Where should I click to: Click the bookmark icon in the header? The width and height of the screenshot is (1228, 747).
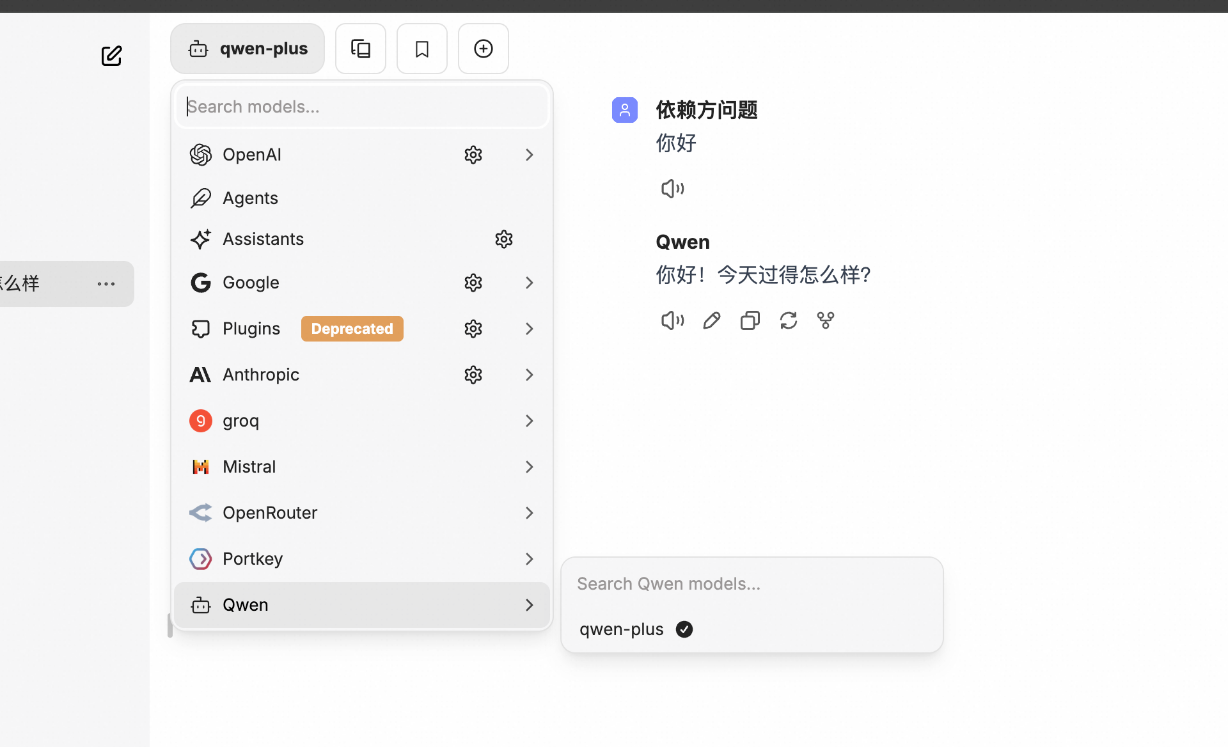tap(422, 49)
